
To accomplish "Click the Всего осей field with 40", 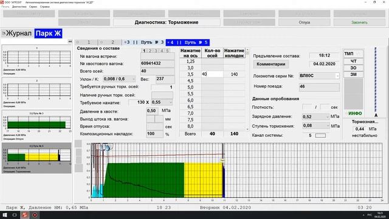I will [157, 71].
